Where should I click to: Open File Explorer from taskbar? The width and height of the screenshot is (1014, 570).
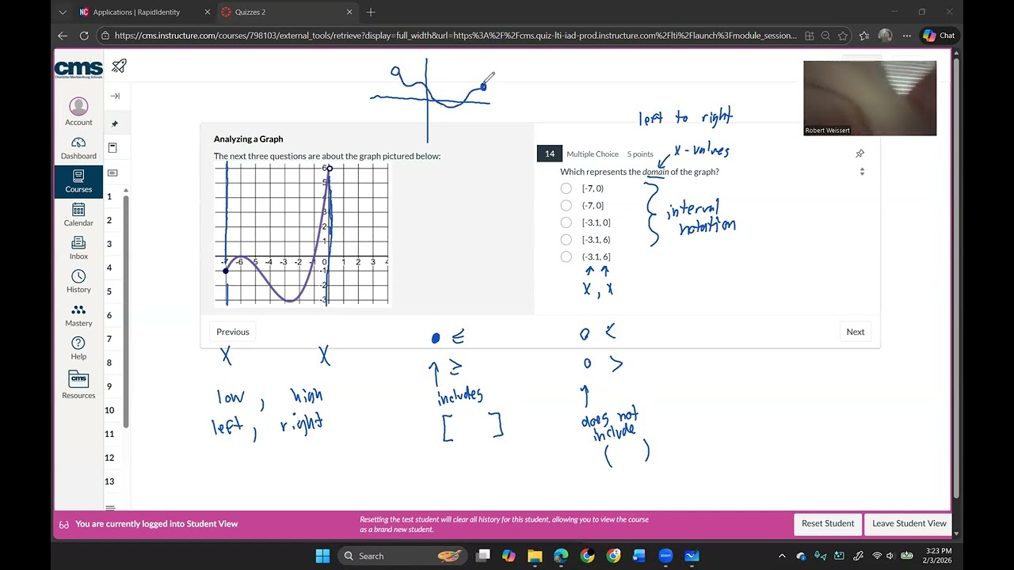(x=535, y=556)
